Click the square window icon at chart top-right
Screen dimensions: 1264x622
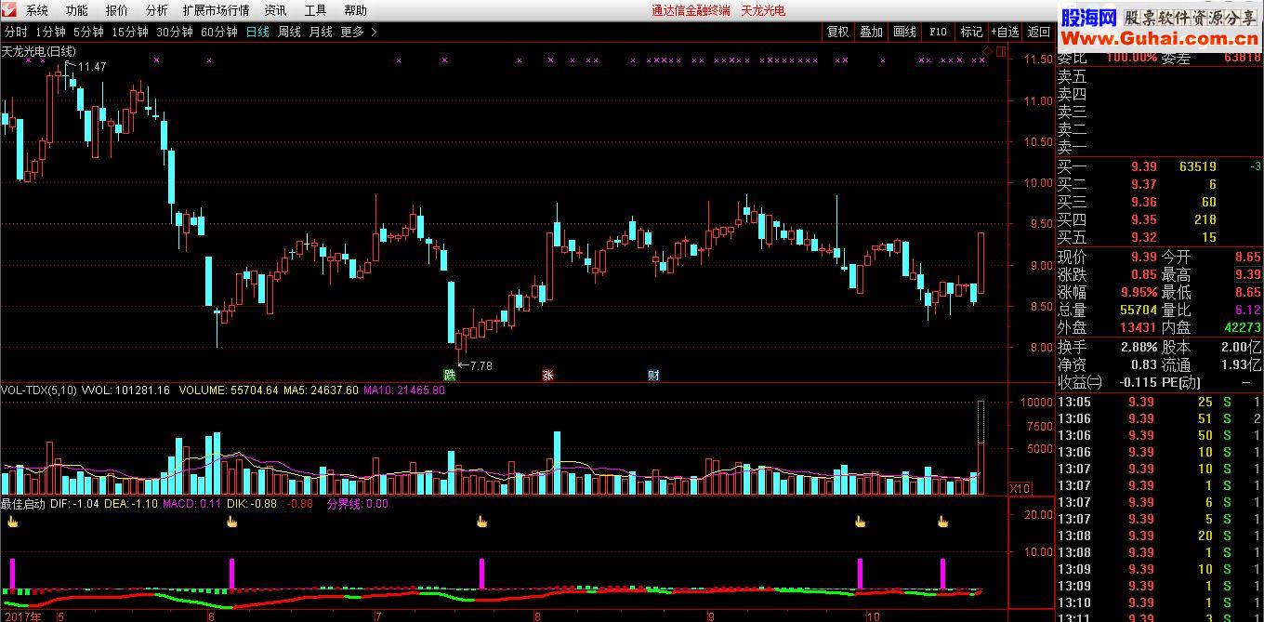point(1000,51)
